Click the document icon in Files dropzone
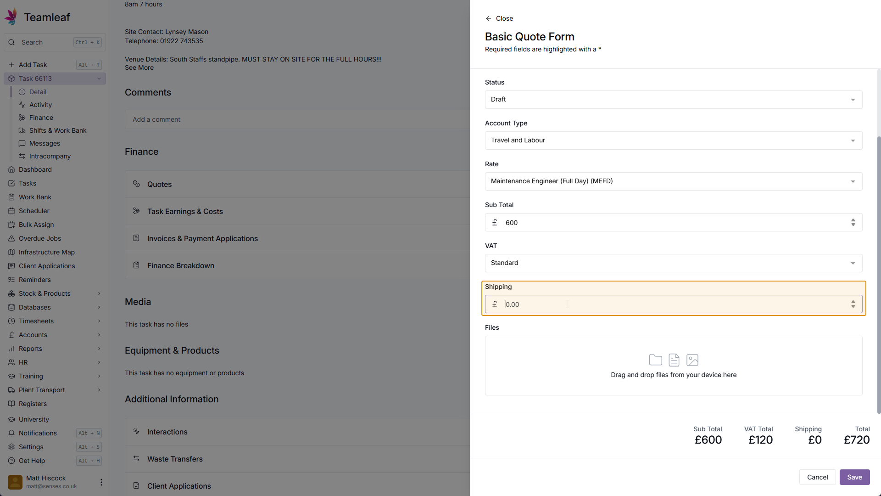Image resolution: width=881 pixels, height=496 pixels. [674, 360]
